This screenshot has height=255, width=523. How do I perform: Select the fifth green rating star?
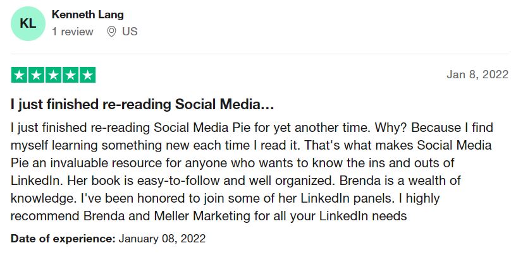click(87, 74)
